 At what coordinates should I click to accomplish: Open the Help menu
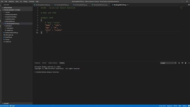click(x=37, y=1)
